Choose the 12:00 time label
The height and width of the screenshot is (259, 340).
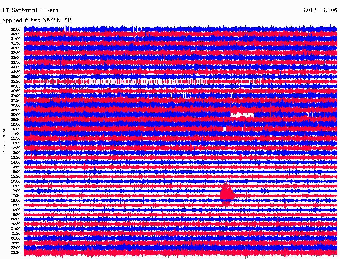[16, 143]
